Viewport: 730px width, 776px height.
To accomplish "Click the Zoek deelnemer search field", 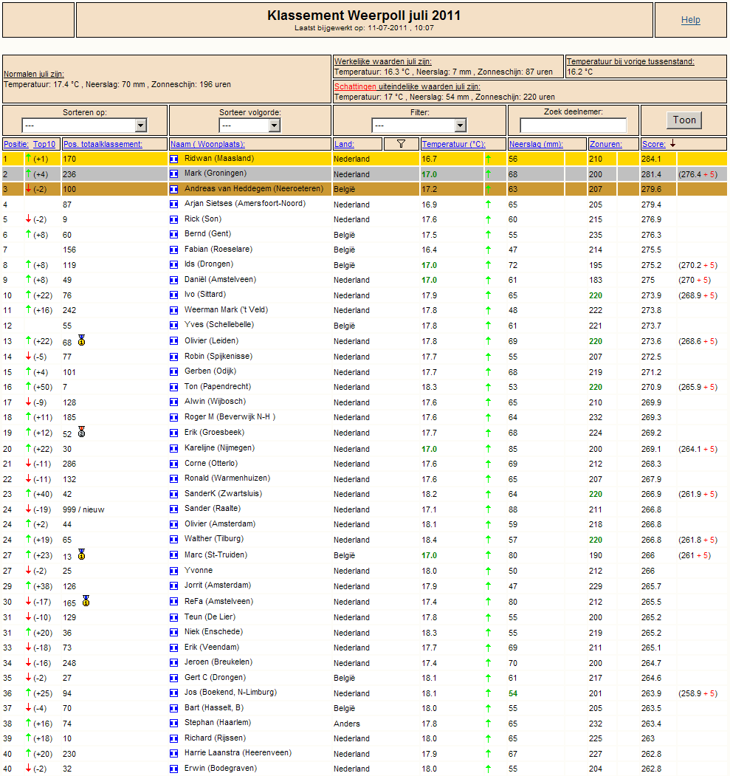I will click(574, 126).
